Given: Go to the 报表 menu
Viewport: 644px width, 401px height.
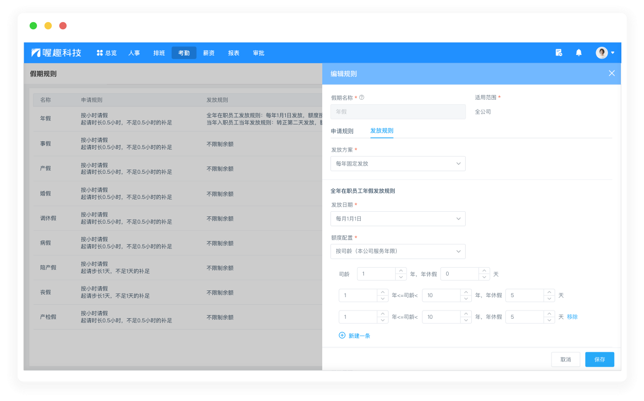Looking at the screenshot, I should [234, 53].
